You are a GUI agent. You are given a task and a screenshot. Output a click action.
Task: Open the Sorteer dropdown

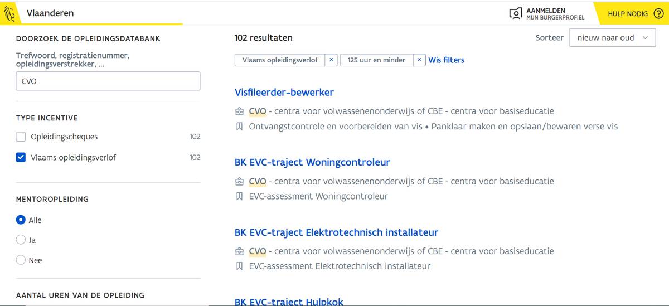coord(612,38)
